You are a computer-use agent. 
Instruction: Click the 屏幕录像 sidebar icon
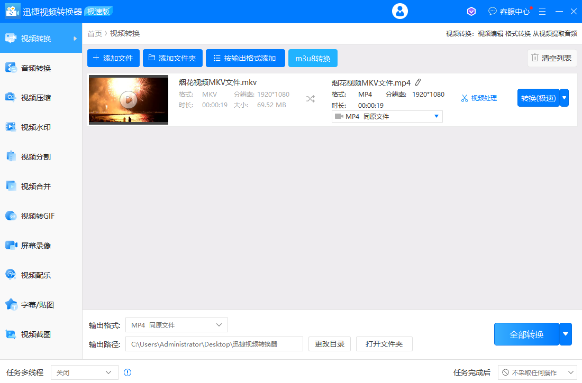tap(11, 246)
